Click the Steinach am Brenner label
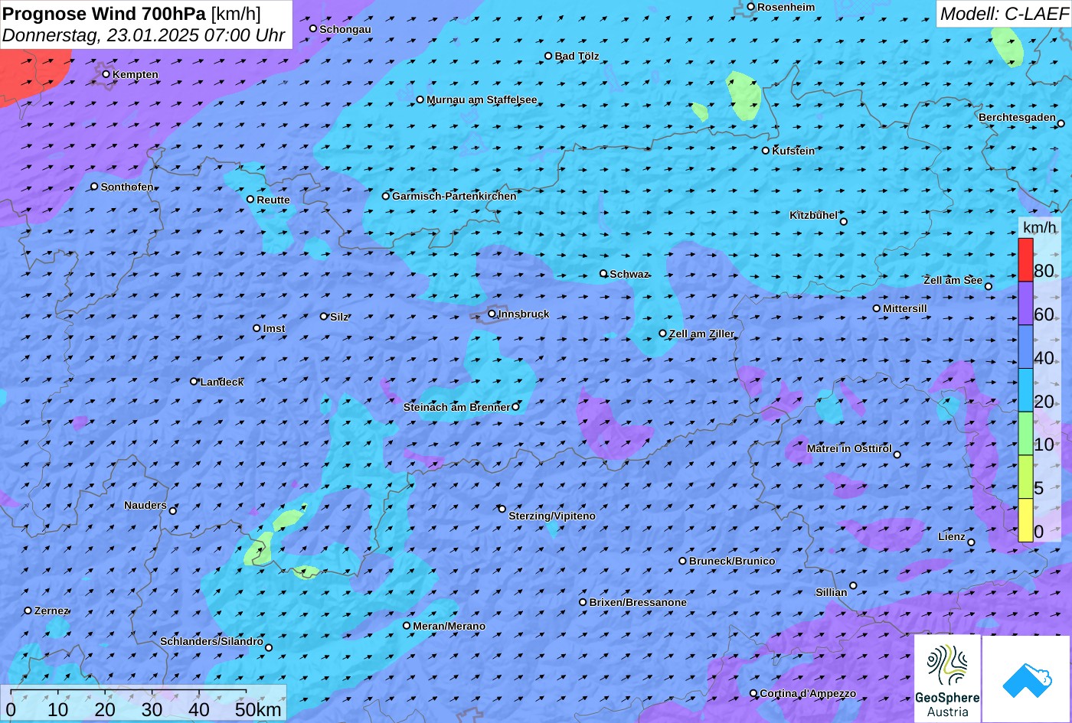Viewport: 1072px width, 723px height. click(x=456, y=408)
